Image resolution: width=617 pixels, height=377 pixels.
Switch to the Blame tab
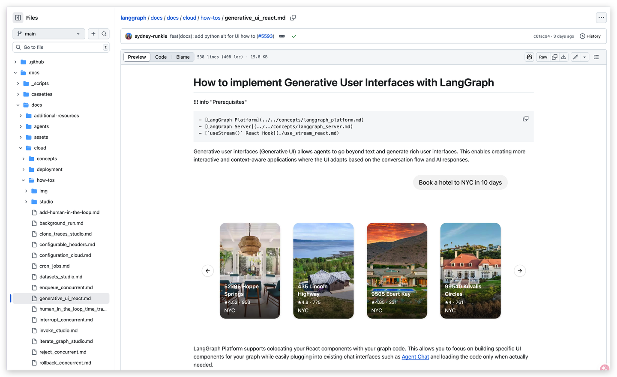click(183, 57)
